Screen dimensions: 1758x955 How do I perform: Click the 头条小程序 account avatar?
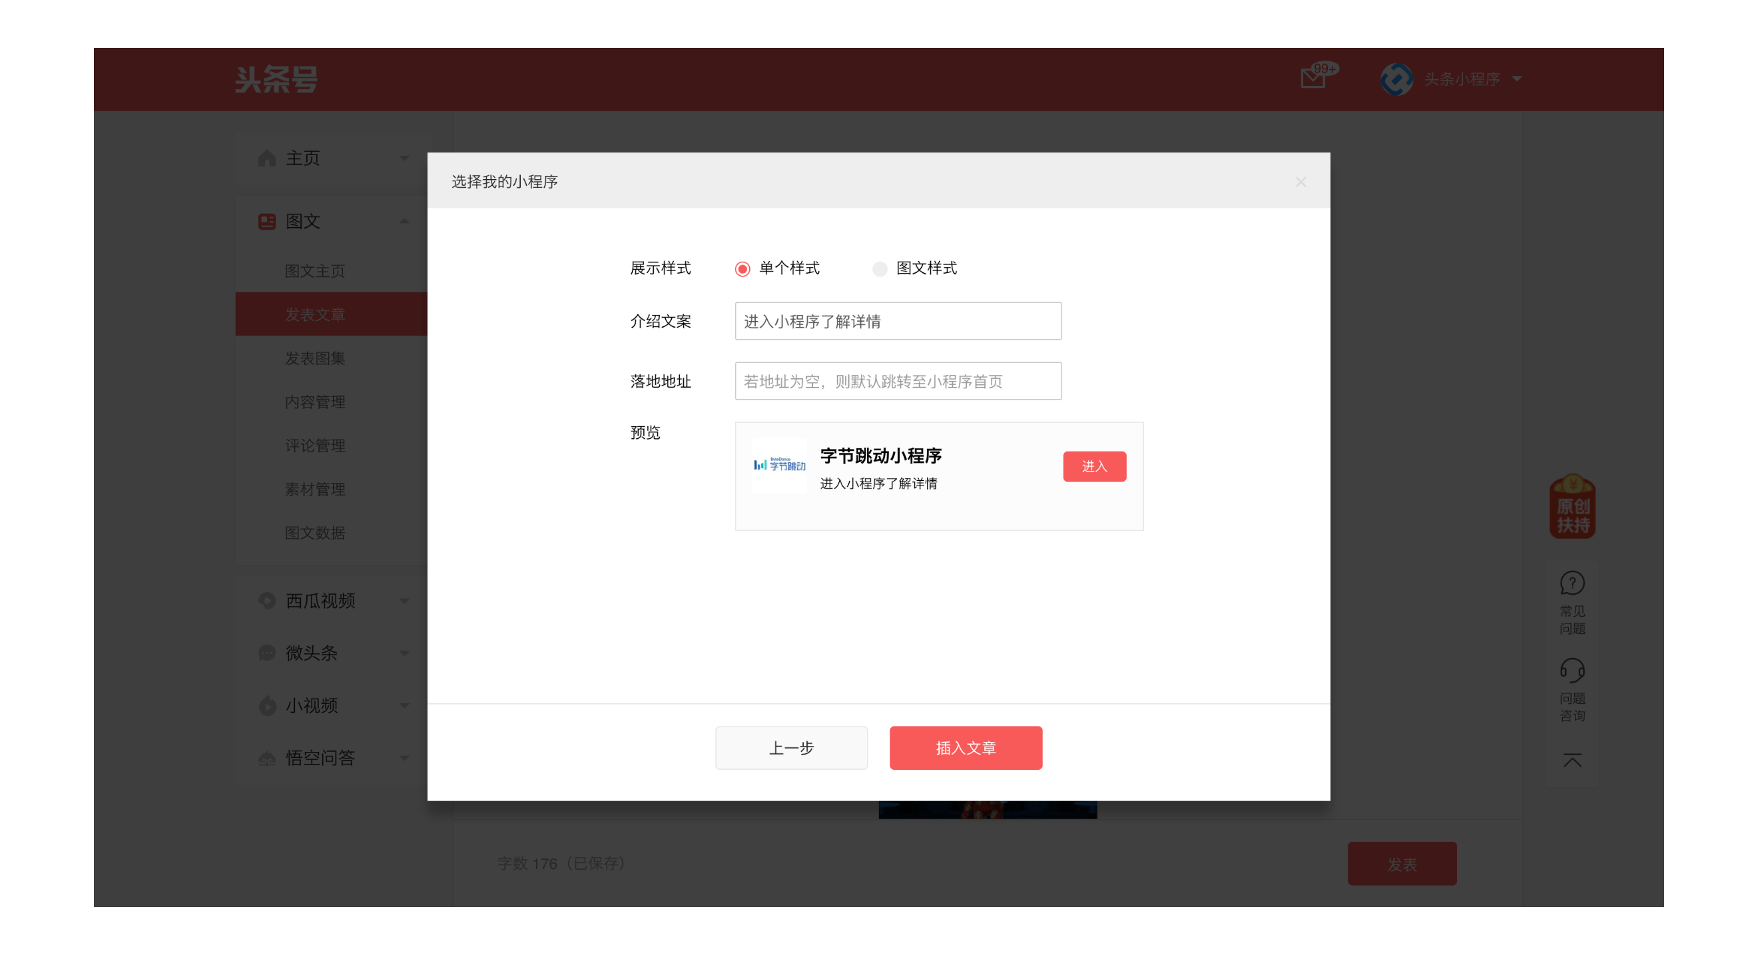pyautogui.click(x=1396, y=79)
